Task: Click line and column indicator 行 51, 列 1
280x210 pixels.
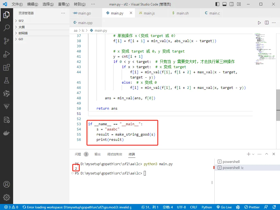Action: (x=150, y=207)
